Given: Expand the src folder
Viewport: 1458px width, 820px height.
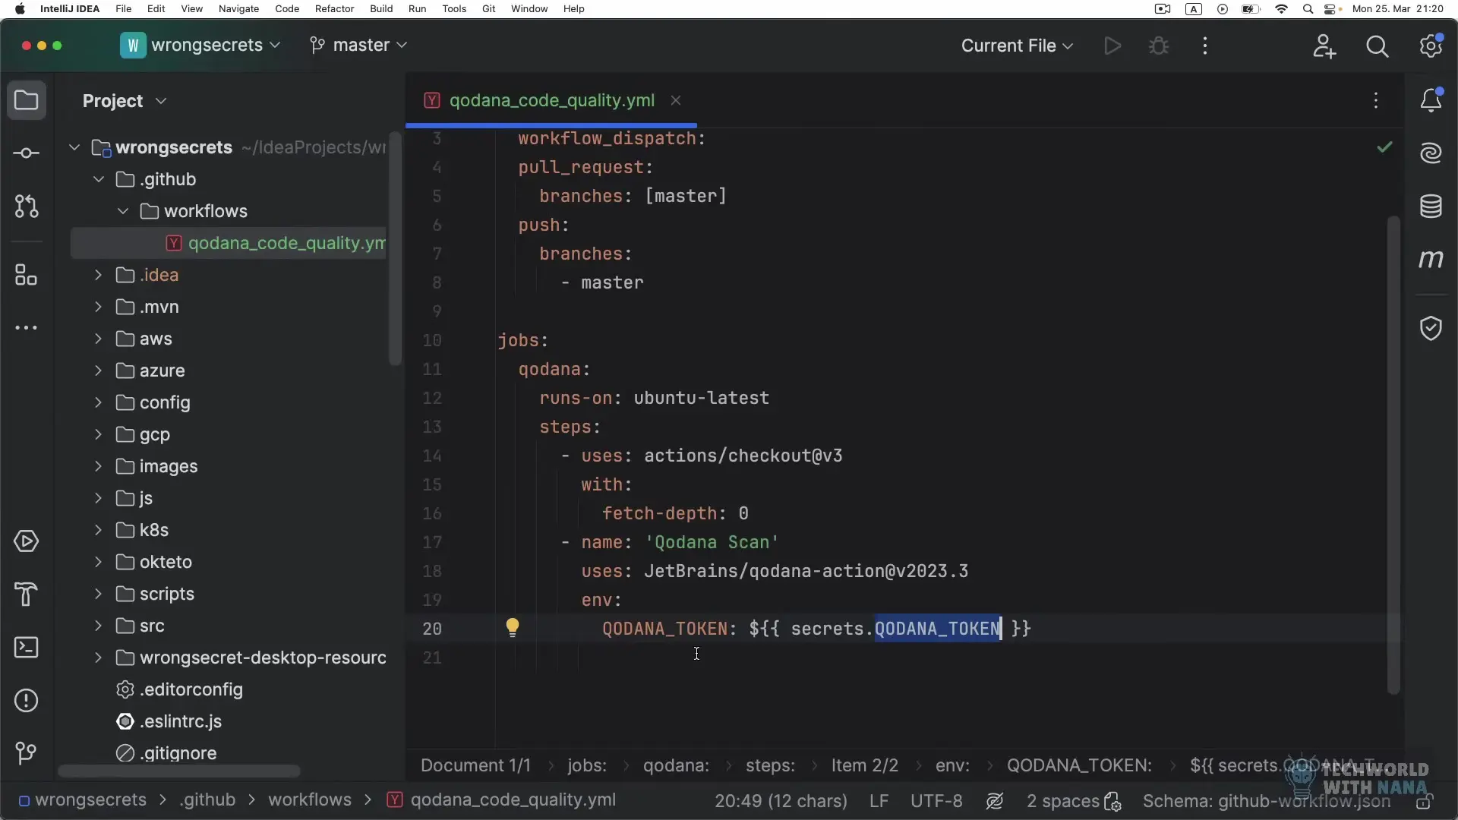Looking at the screenshot, I should [99, 626].
